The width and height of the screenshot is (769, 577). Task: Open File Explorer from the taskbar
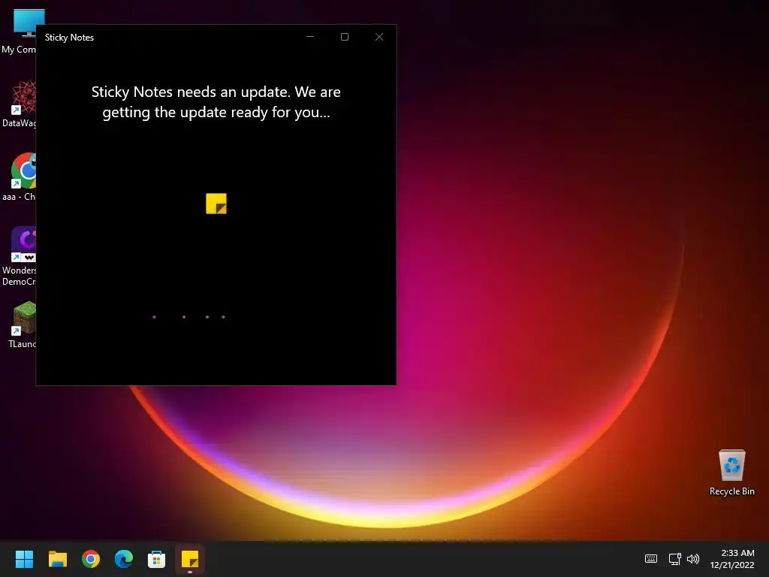pos(57,559)
